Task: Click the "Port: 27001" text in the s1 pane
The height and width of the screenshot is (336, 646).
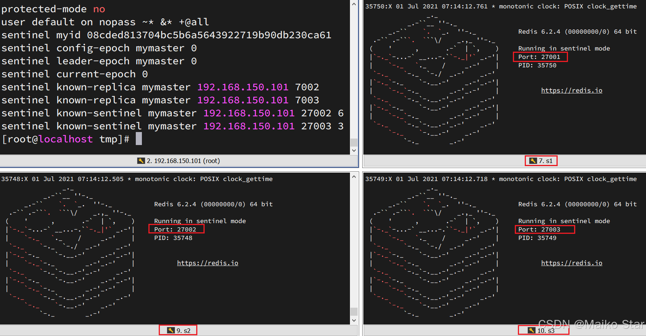Action: coord(539,57)
